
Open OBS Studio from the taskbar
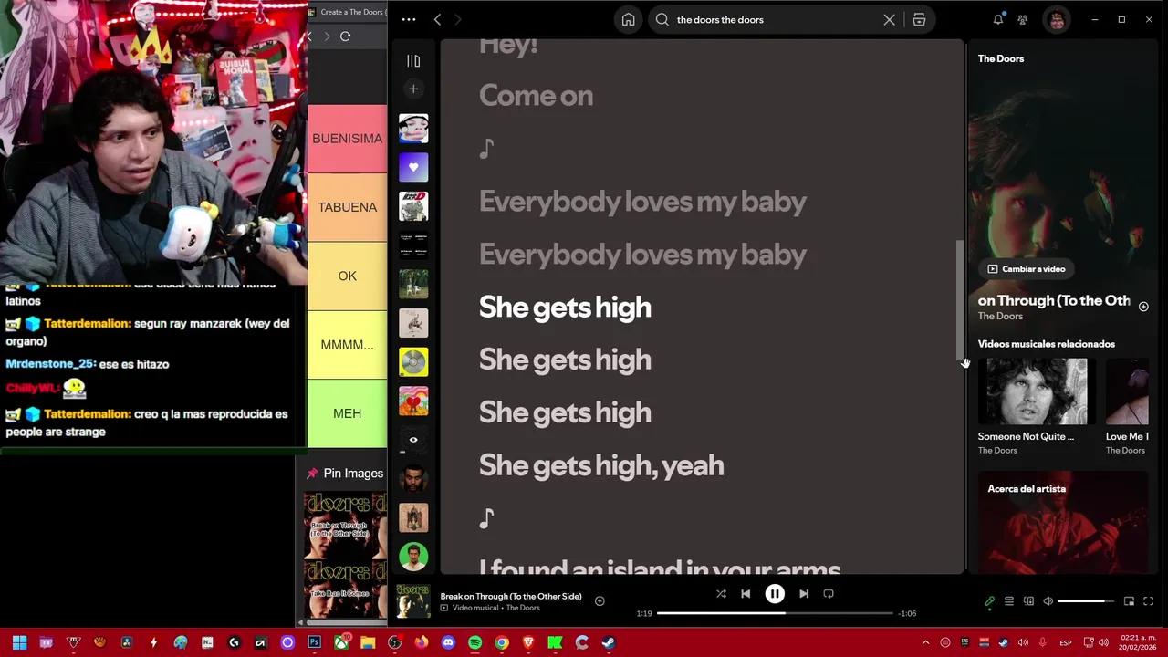394,643
